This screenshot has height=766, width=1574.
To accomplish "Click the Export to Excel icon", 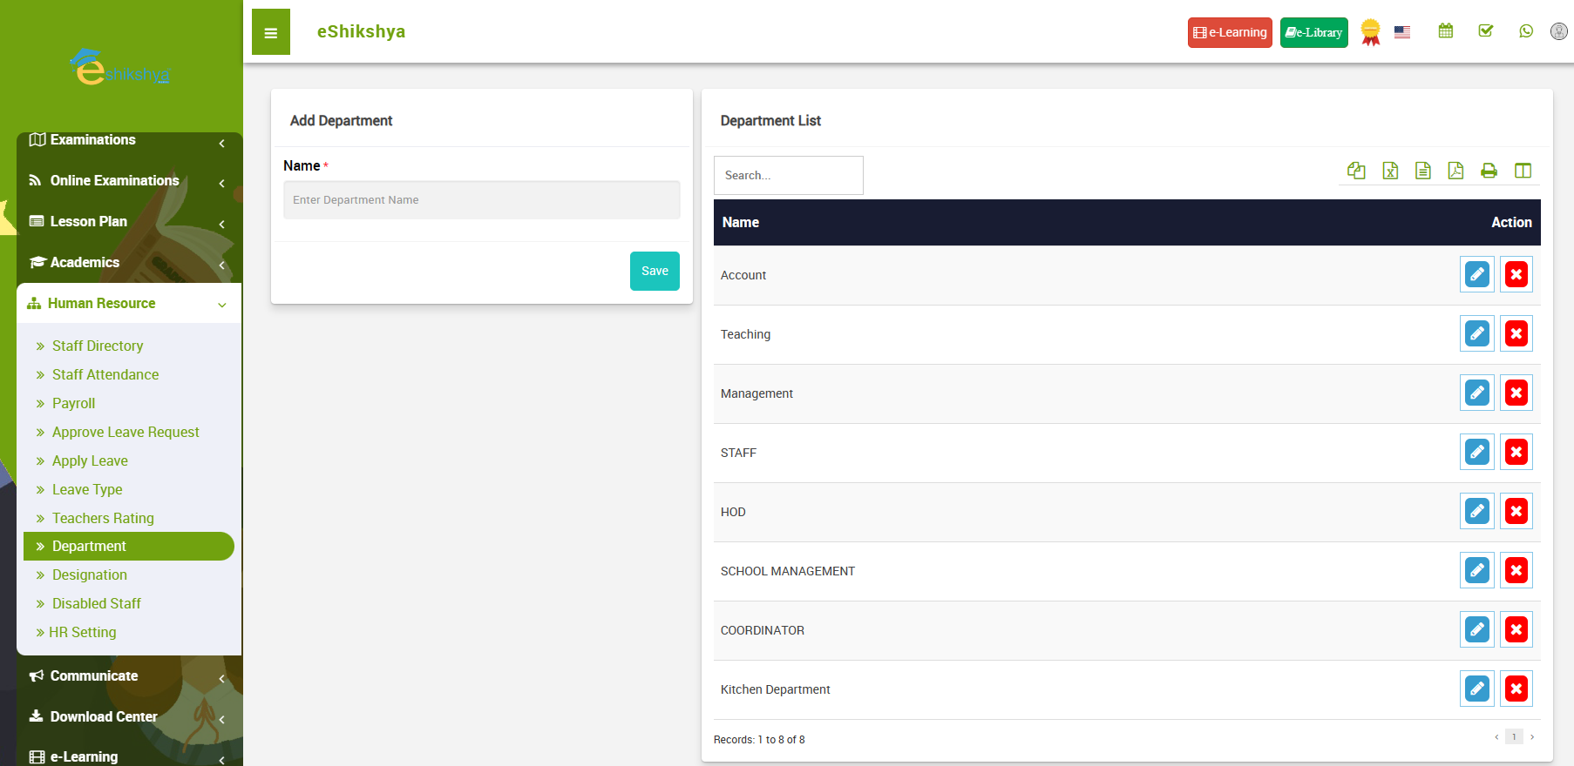I will point(1390,171).
